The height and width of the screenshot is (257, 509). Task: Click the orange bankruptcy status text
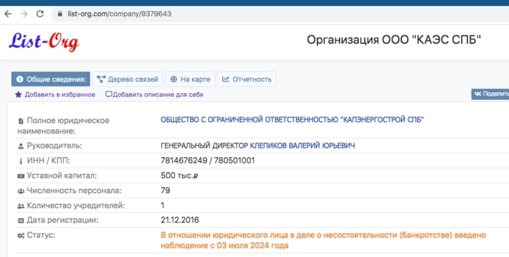coord(323,240)
